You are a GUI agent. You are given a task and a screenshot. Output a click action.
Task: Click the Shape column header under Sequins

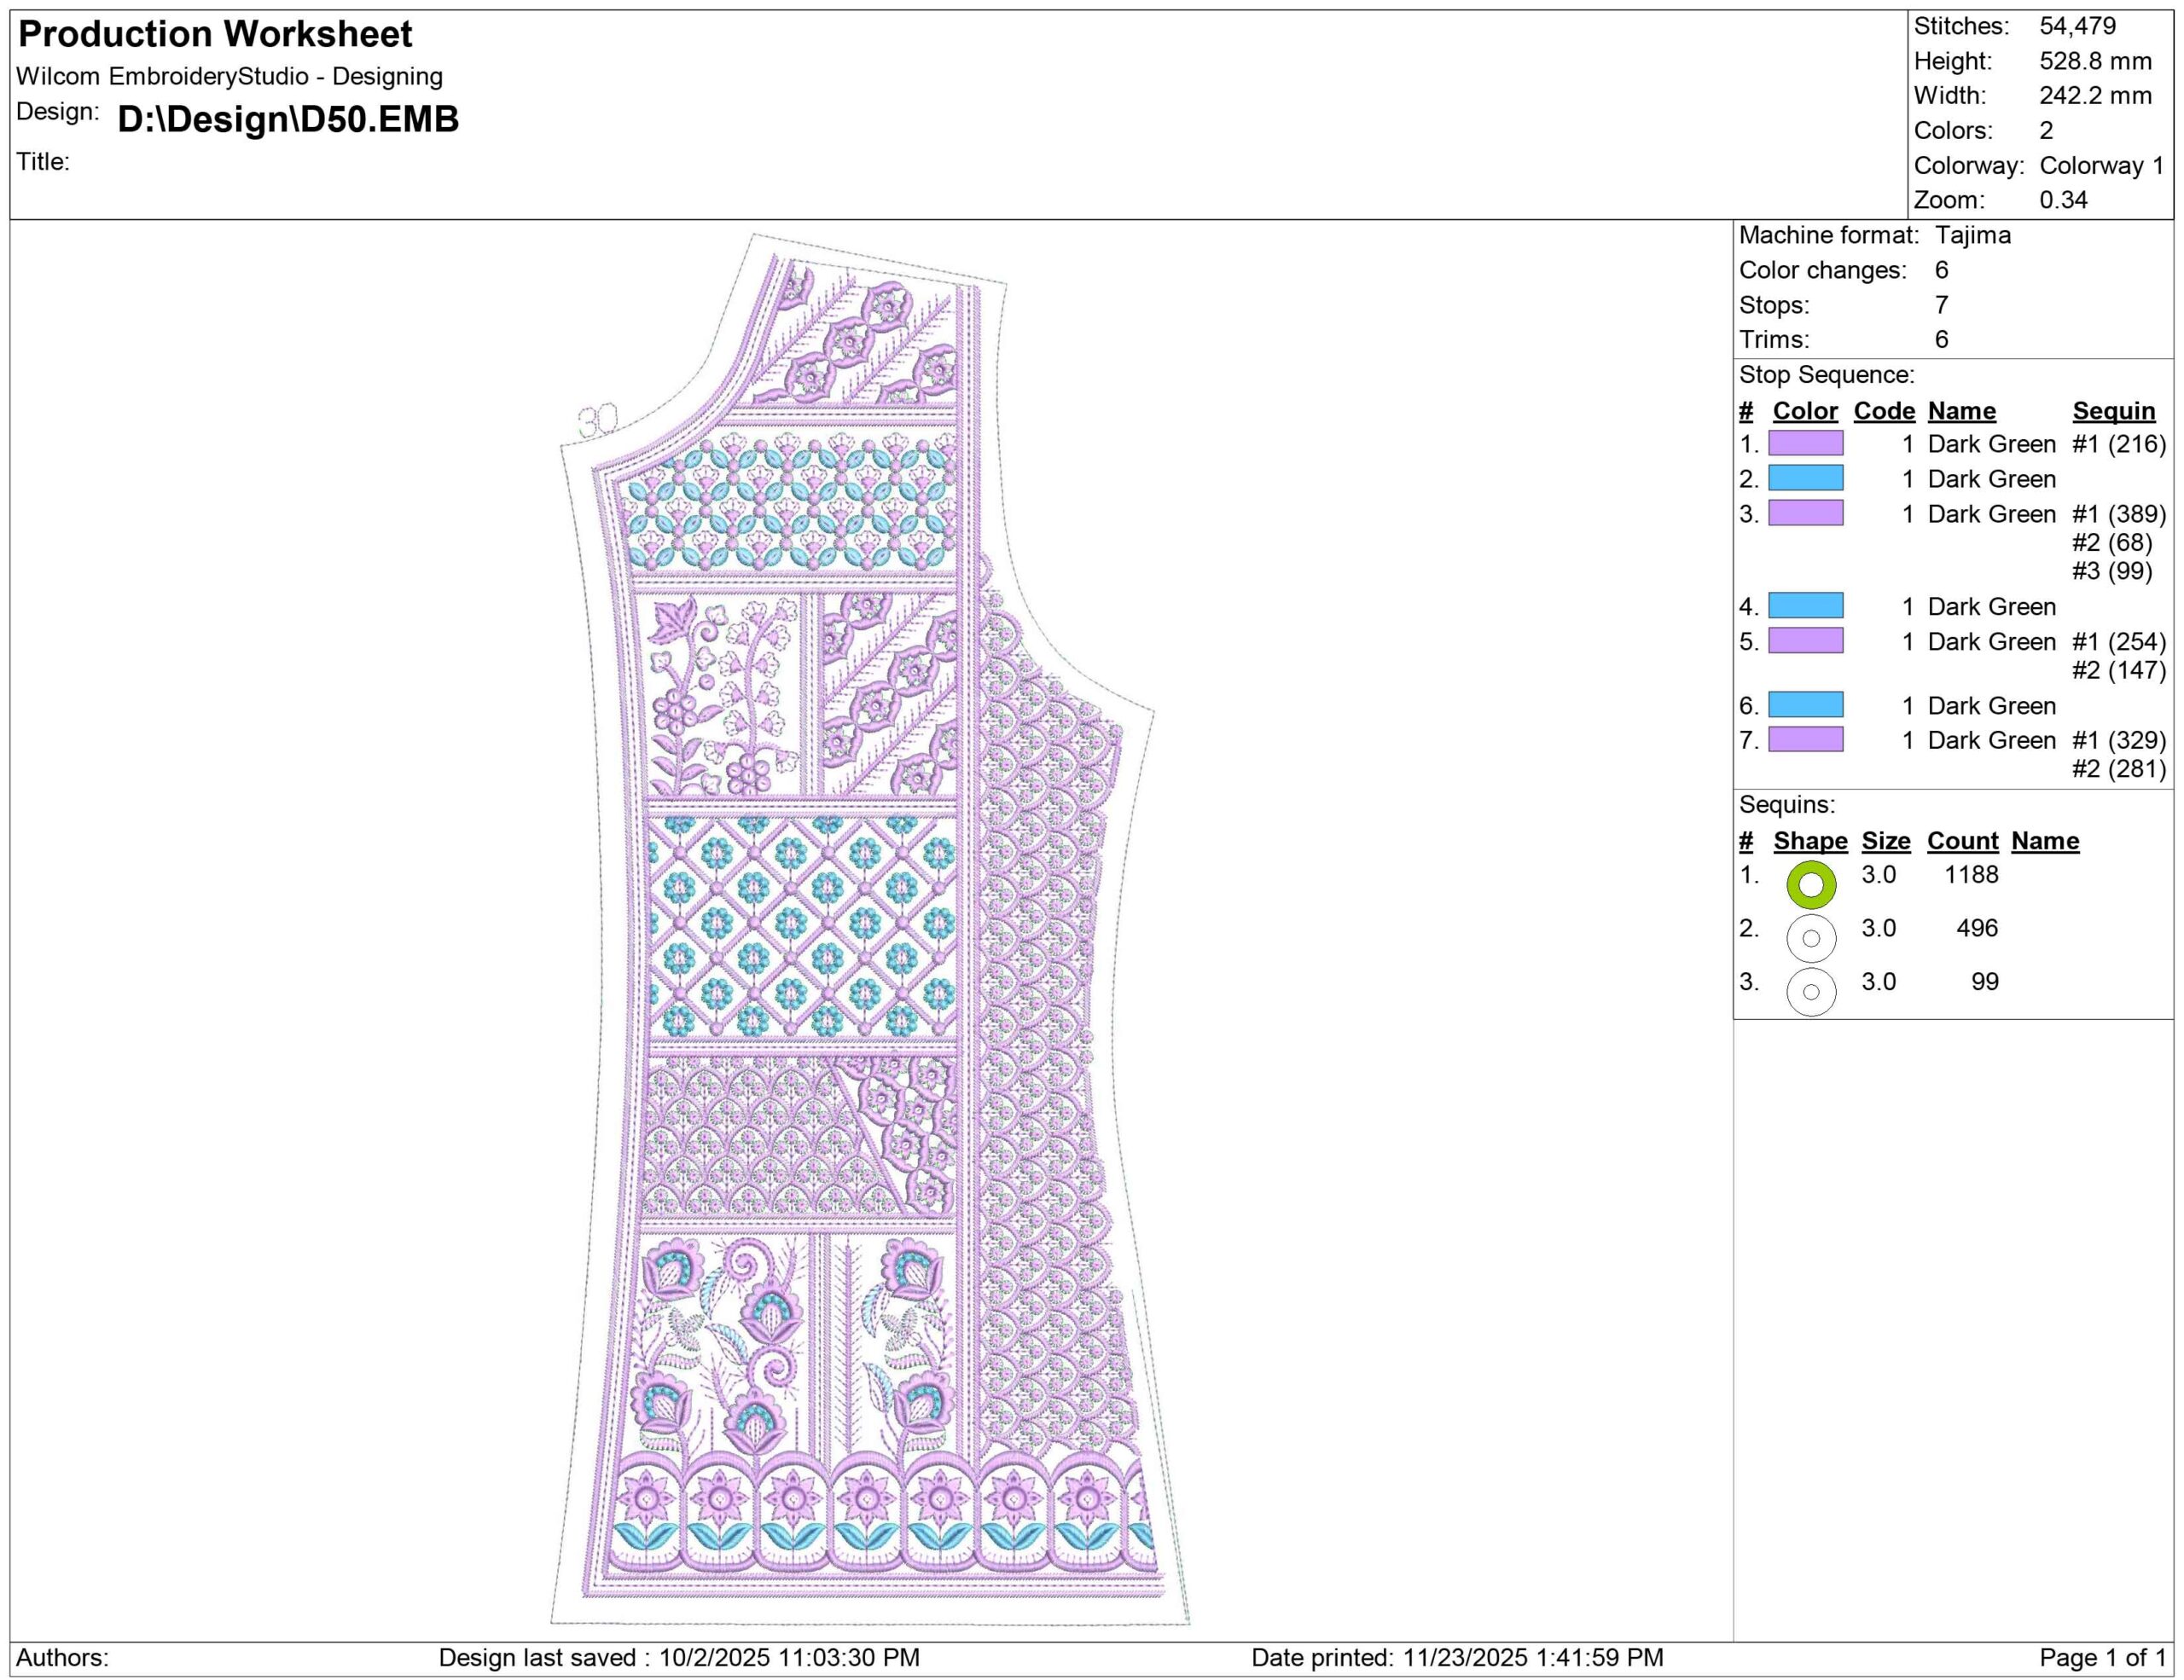(x=1810, y=841)
